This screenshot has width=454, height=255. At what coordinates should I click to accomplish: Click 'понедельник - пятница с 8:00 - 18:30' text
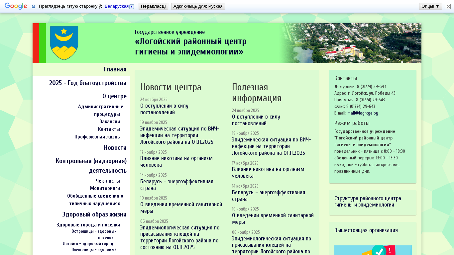coord(370,151)
